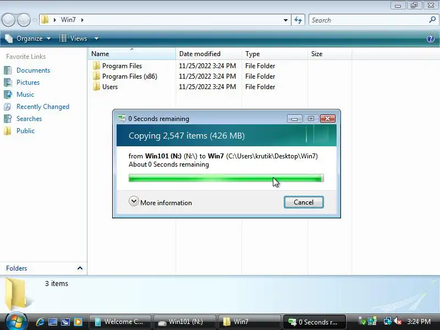Viewport: 440px width, 330px height.
Task: Close the copy dialog with red X
Action: [327, 119]
